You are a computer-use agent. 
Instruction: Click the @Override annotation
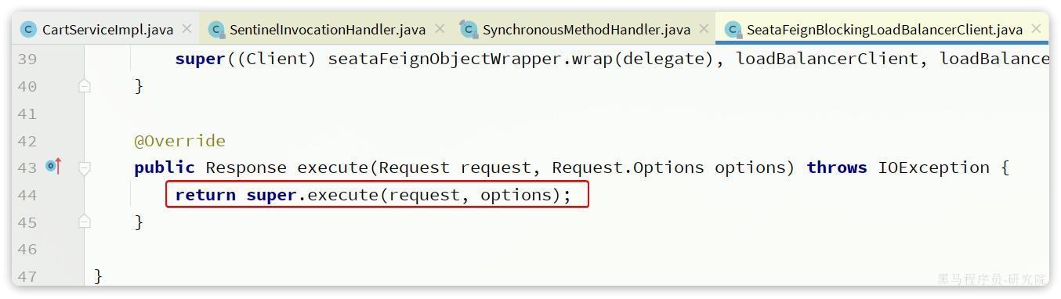[179, 141]
